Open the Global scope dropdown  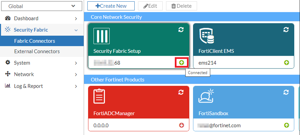(42, 6)
